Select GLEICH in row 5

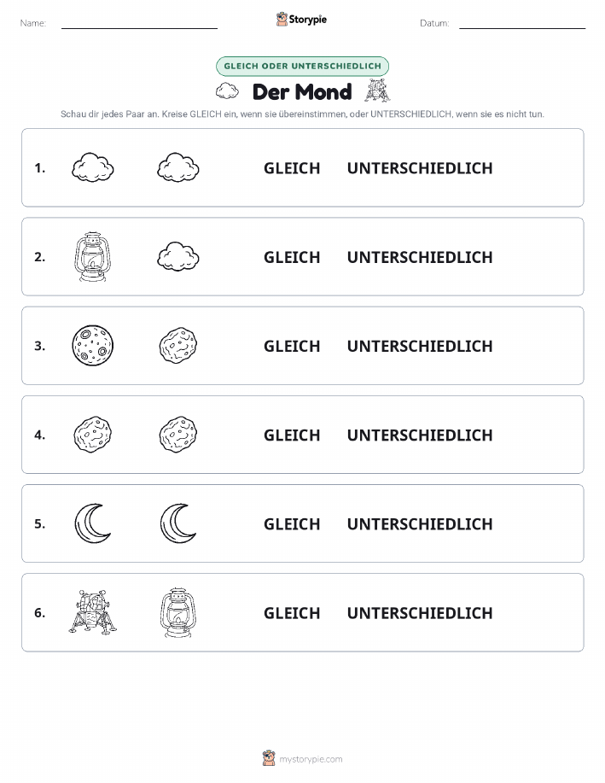[292, 523]
